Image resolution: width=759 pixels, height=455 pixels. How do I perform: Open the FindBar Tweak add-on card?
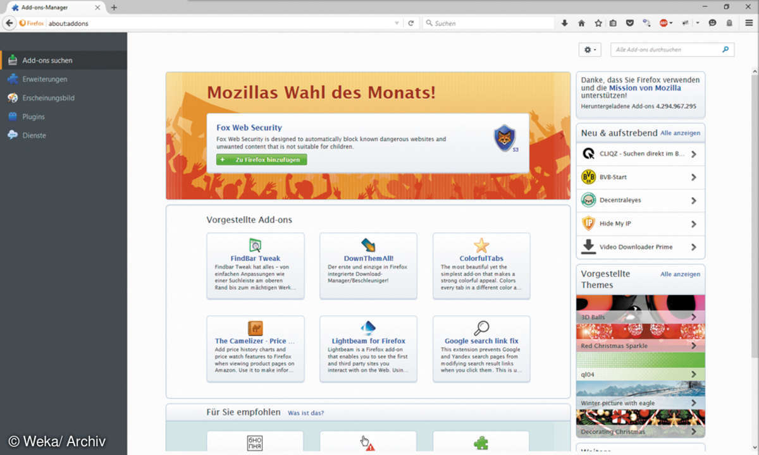click(256, 265)
